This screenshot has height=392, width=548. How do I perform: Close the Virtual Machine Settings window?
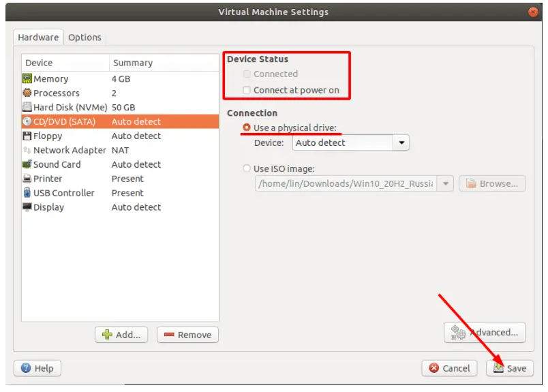(x=532, y=12)
